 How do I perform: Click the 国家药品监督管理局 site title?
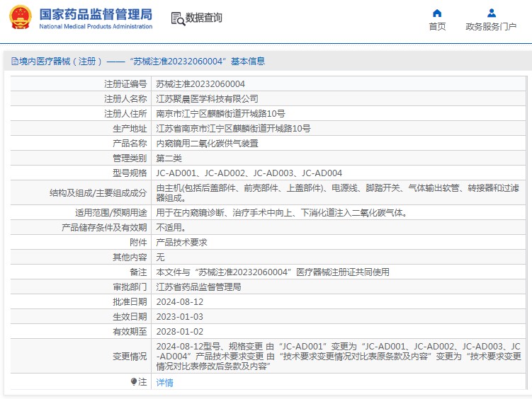click(x=95, y=13)
